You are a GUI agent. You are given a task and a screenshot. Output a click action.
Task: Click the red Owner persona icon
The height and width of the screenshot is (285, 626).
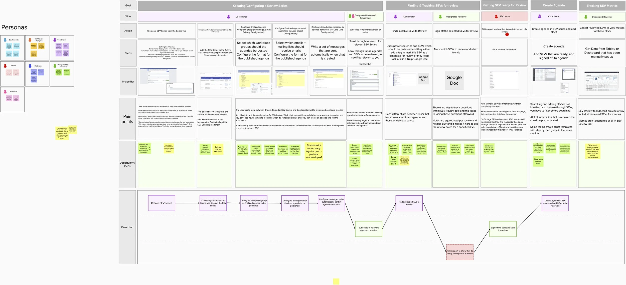coord(5,66)
